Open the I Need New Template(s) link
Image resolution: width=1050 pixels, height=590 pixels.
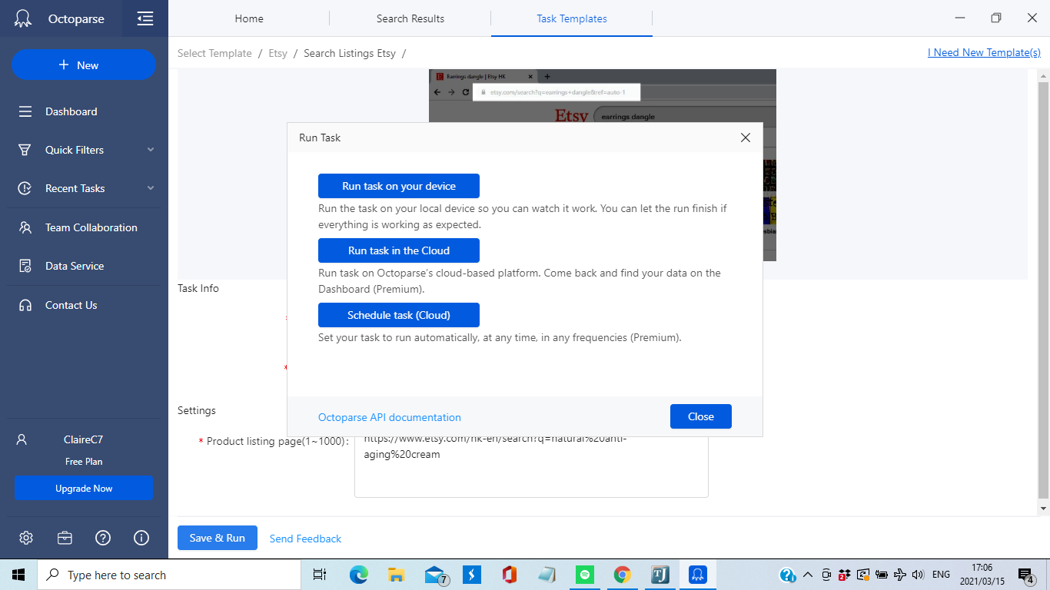(984, 52)
